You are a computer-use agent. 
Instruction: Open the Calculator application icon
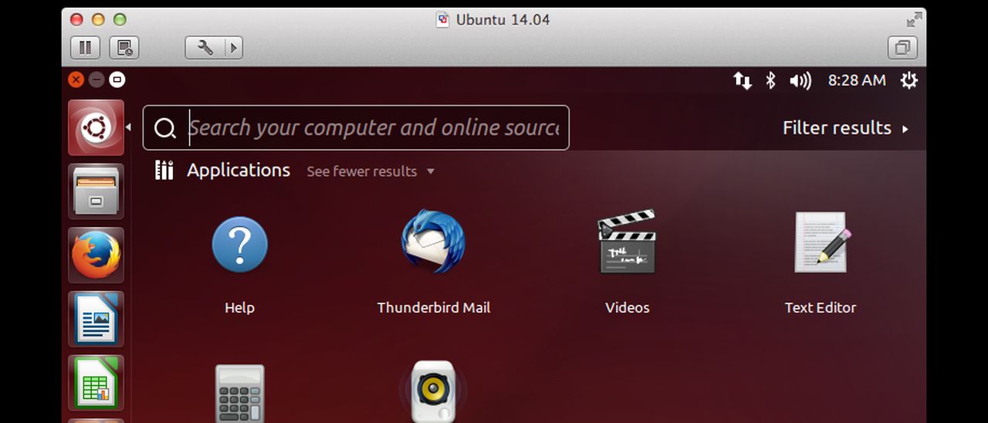(239, 393)
